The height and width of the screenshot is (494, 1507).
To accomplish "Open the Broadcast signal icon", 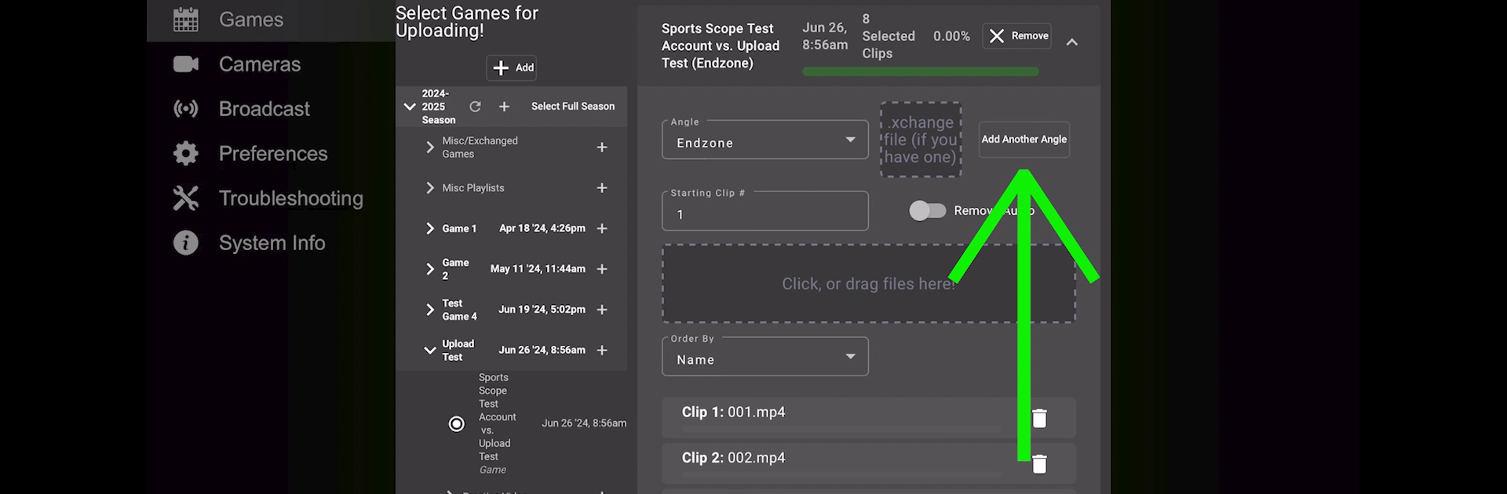I will (x=186, y=109).
